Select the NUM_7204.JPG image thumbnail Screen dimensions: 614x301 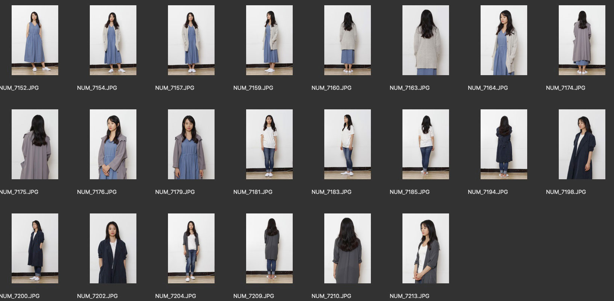pos(191,248)
